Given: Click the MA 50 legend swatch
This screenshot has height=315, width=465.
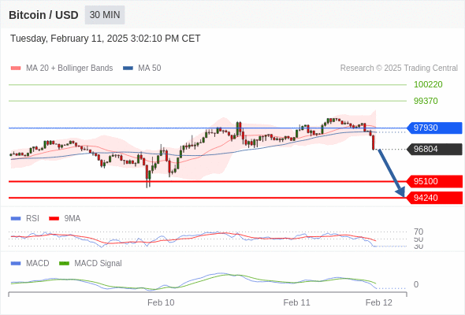Looking at the screenshot, I should pyautogui.click(x=128, y=69).
